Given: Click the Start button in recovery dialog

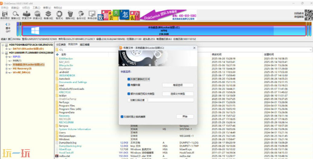Looking at the screenshot, I should pos(185,116).
